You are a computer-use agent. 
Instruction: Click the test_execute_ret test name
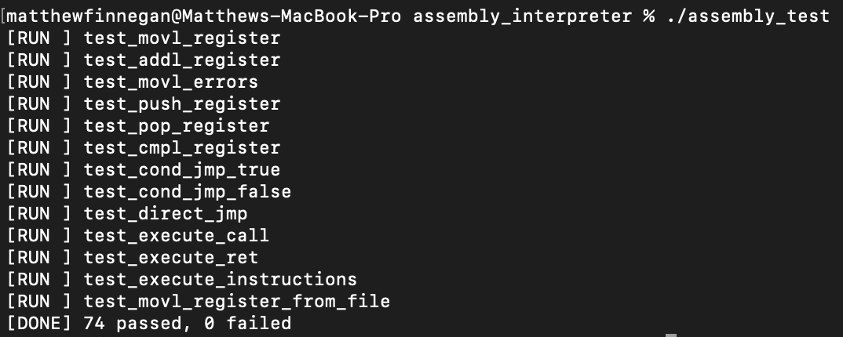click(170, 257)
